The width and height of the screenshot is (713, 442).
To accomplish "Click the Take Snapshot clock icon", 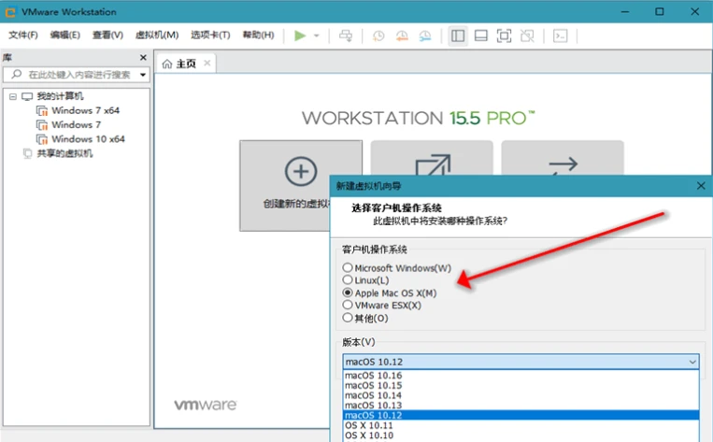I will click(x=378, y=36).
